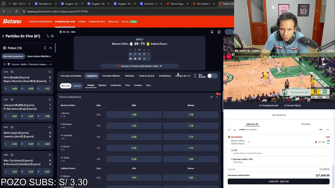Switch to the Total de puntos tab
335x188 pixels.
point(147,76)
